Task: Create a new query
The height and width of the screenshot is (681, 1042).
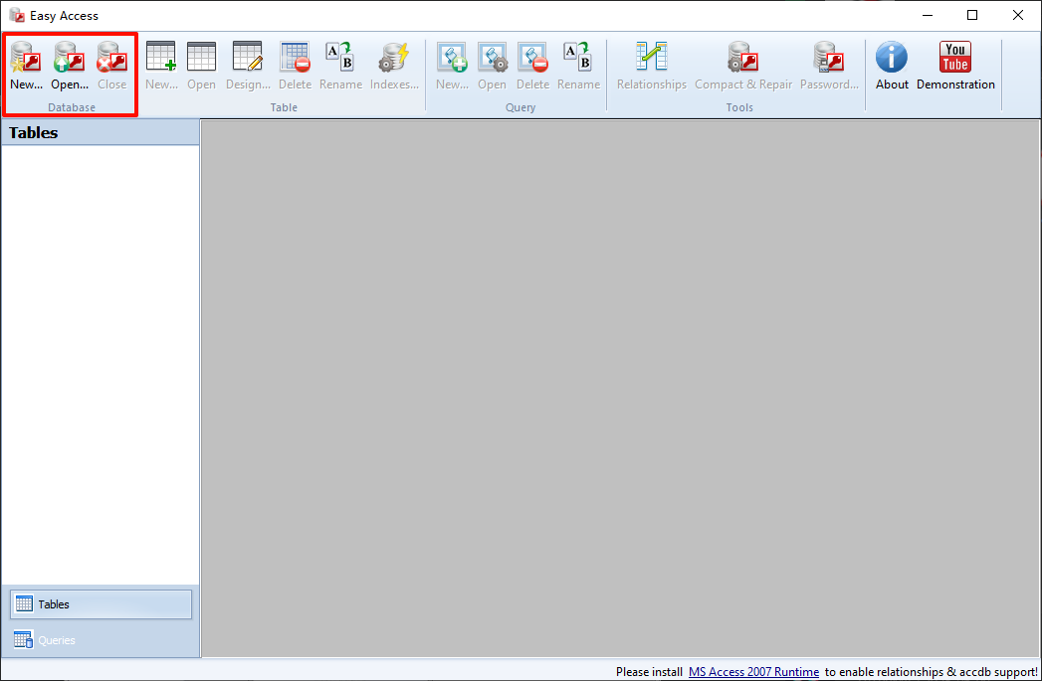Action: (452, 66)
